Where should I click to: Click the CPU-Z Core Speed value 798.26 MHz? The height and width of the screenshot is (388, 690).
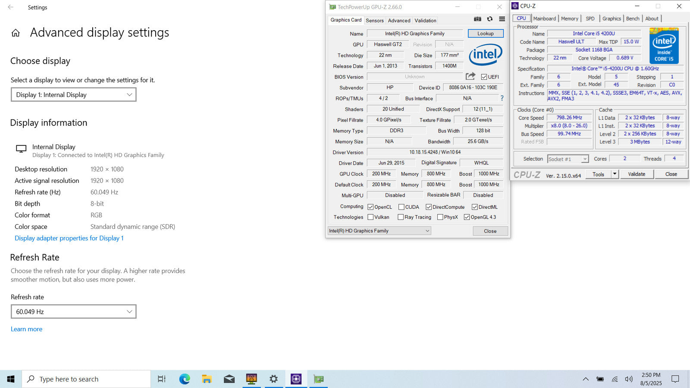pyautogui.click(x=569, y=118)
